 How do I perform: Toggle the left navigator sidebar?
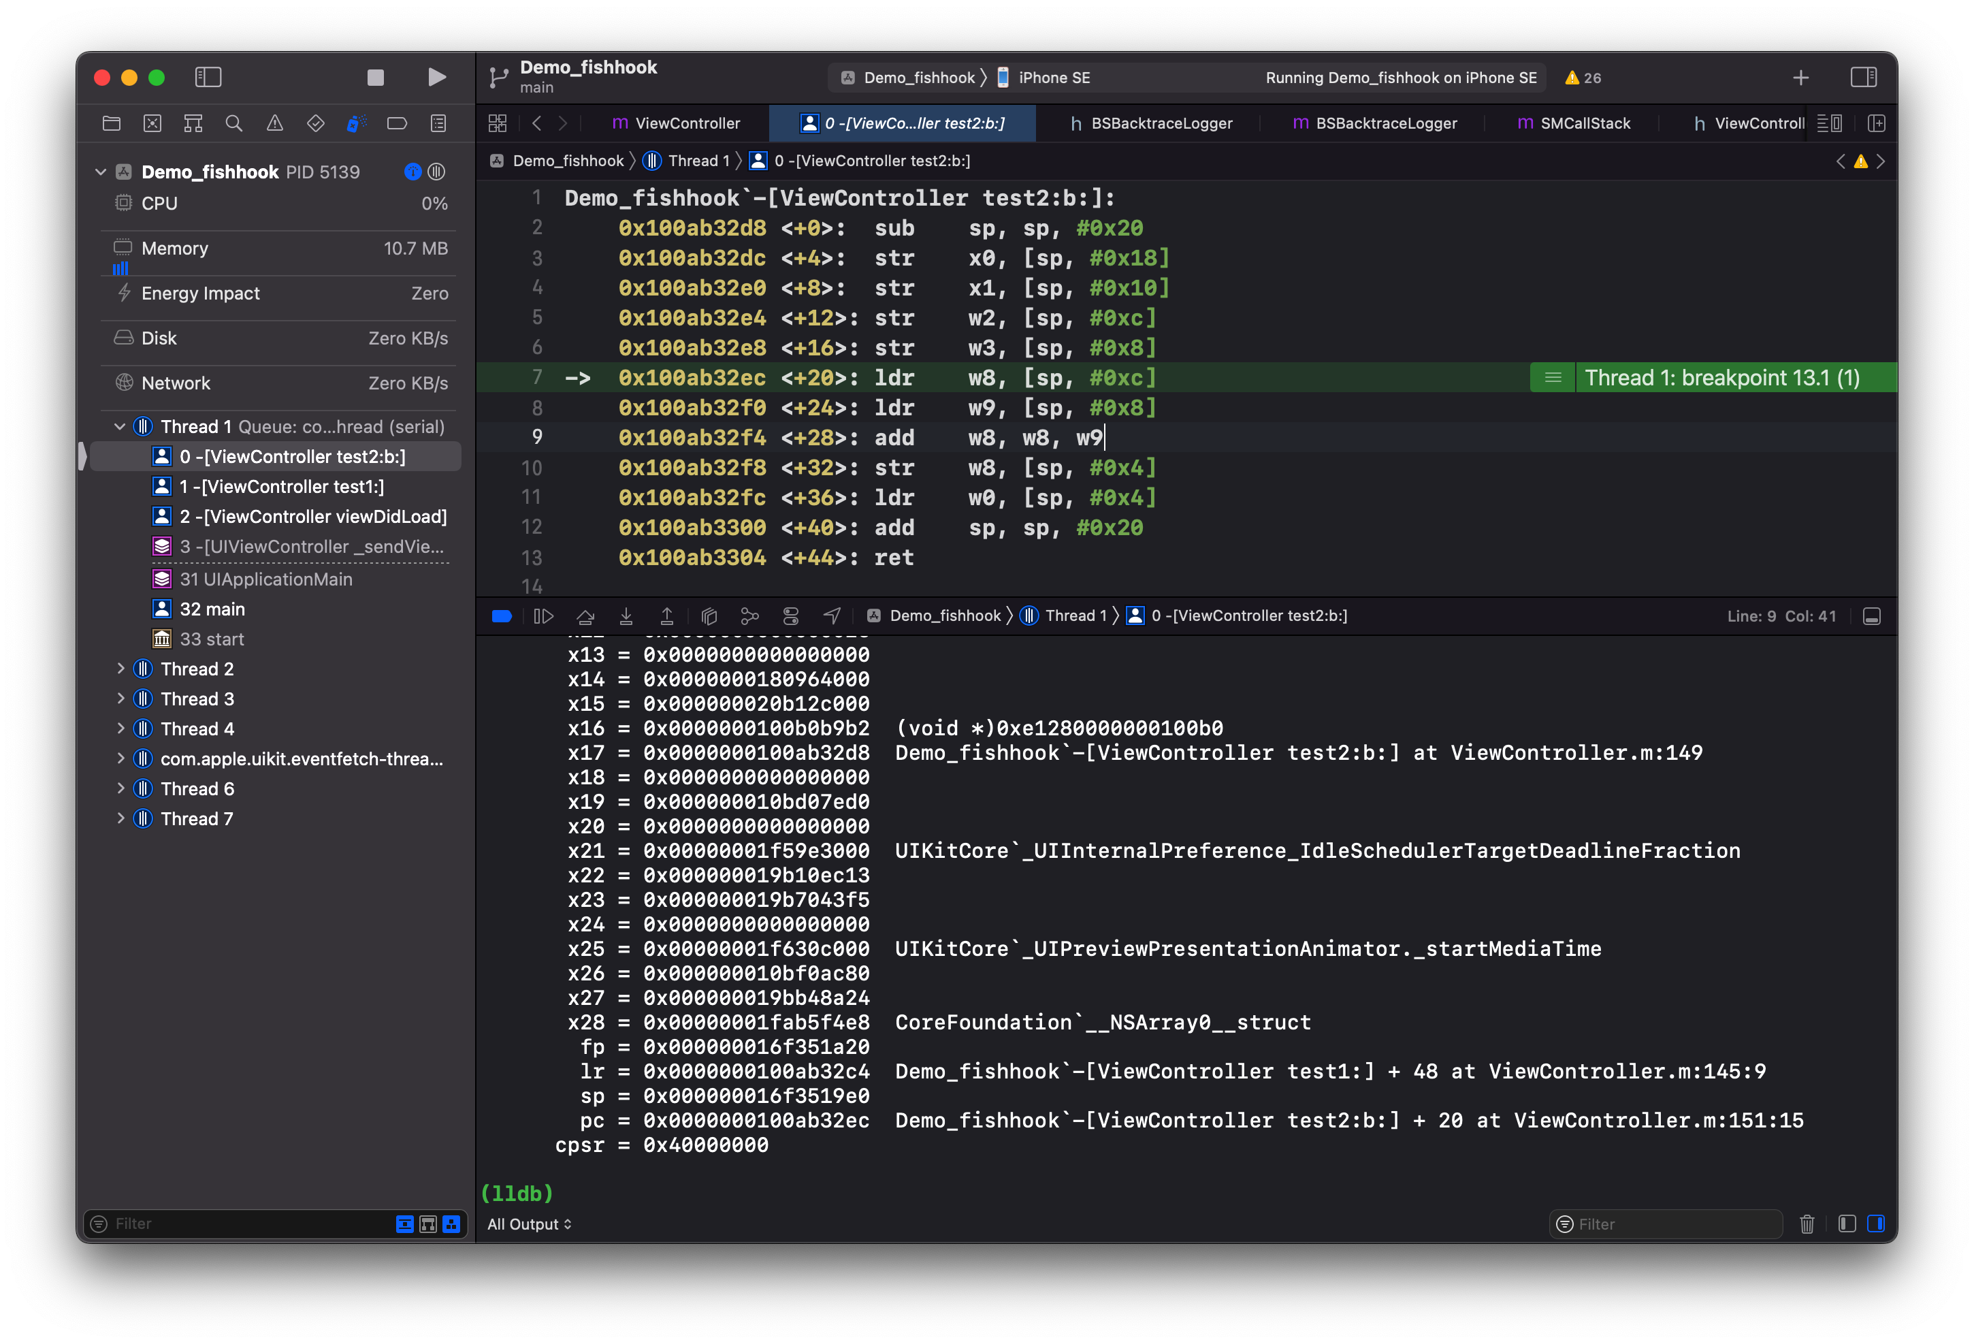208,78
